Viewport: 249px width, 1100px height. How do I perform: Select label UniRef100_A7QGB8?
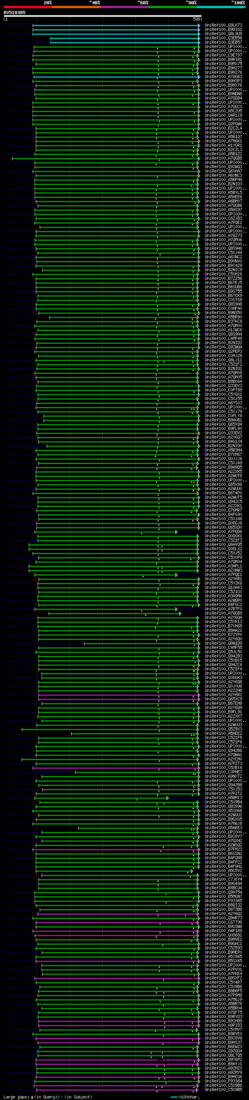click(223, 158)
